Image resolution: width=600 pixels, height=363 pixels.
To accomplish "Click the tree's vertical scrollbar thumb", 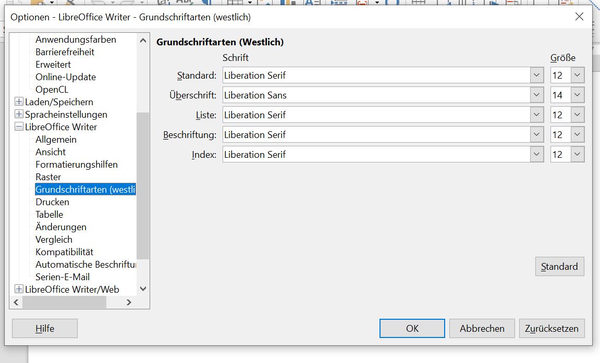I will (x=143, y=186).
